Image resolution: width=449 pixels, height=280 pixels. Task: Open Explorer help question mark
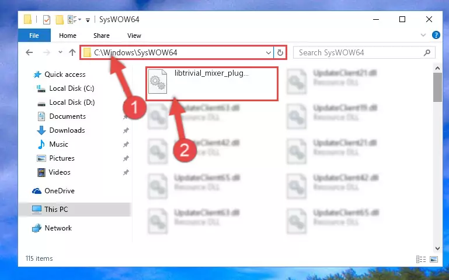pyautogui.click(x=436, y=35)
